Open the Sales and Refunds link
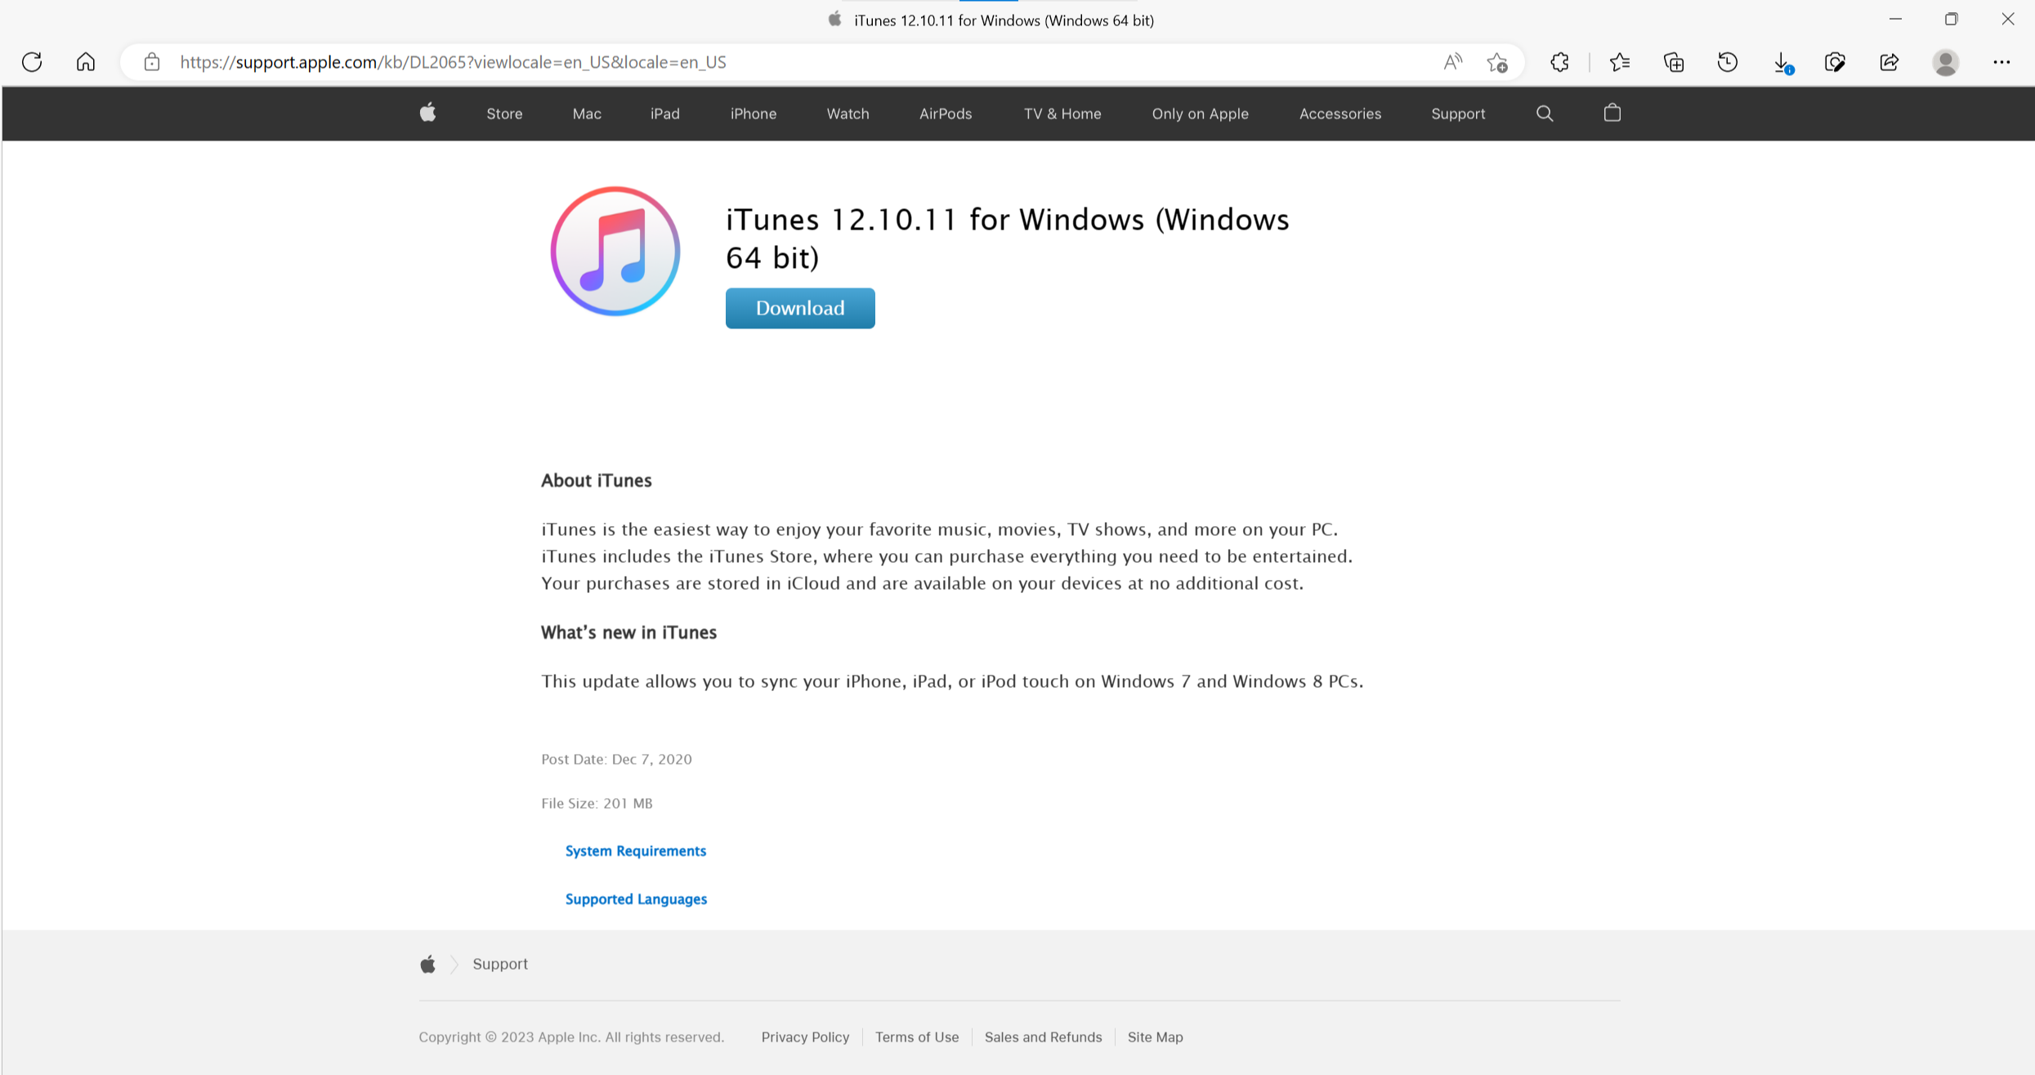 tap(1043, 1037)
